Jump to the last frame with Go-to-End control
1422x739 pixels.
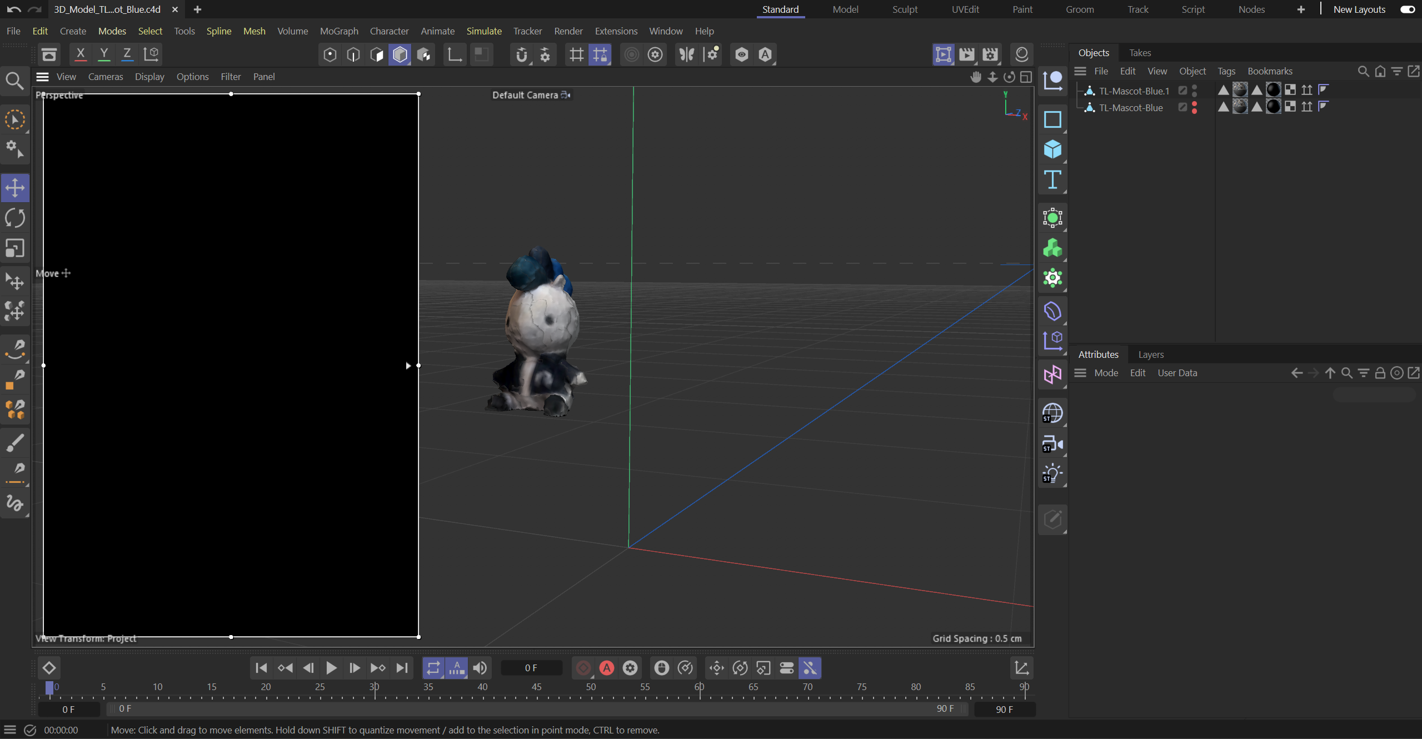(x=402, y=668)
